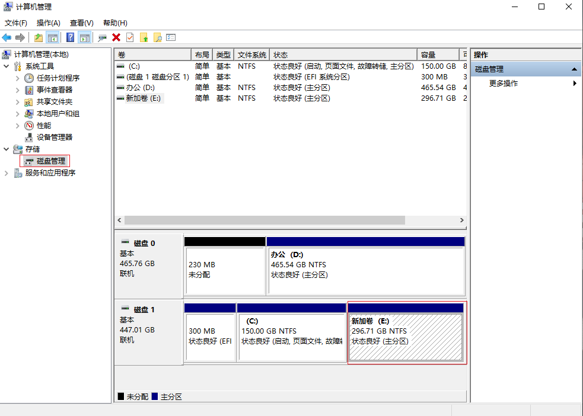This screenshot has height=416, width=583.
Task: Collapse the 磁盘管理 actions section header
Action: coord(574,69)
